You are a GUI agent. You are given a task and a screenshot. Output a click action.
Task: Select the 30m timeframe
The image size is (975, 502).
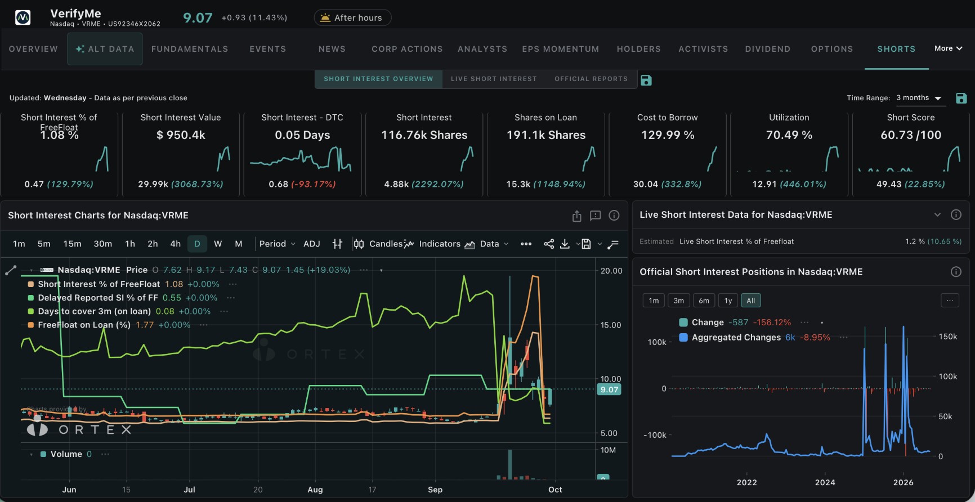pos(102,244)
